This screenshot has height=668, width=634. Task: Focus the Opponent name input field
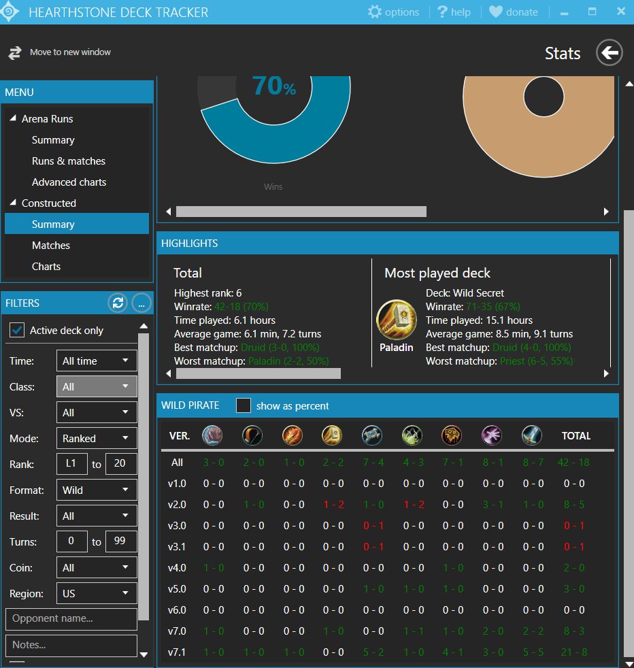(x=71, y=619)
